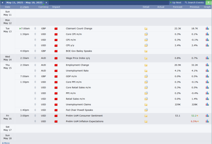Toggle the alert bell for Core Retail Sales m/m
Image resolution: width=212 pixels, height=144 pixels.
pos(35,88)
